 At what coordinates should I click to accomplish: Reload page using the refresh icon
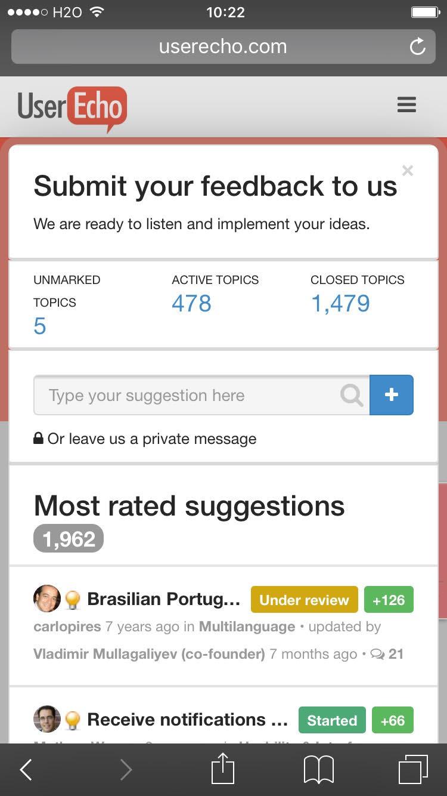418,47
